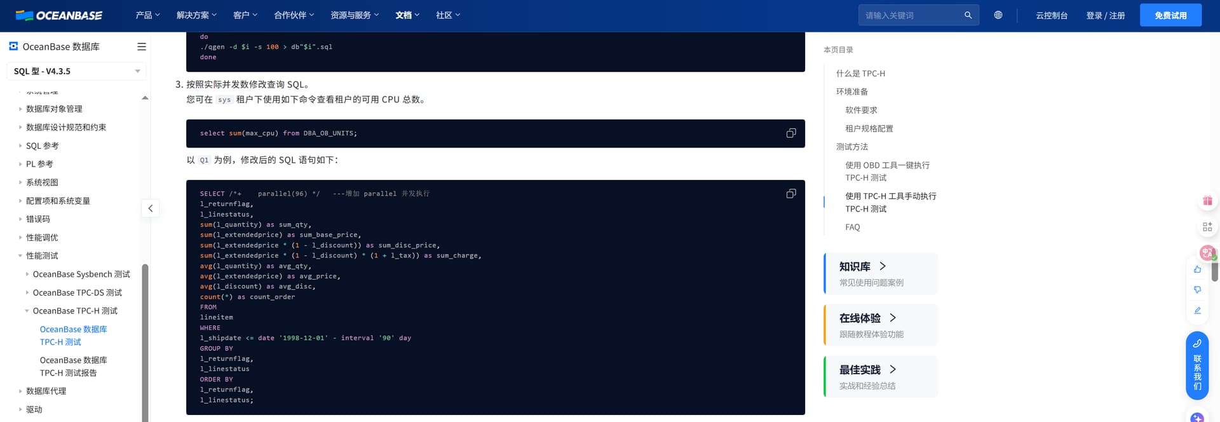Jump to 使用 OBD 工具一键执行 TPC-H 测试
The width and height of the screenshot is (1220, 422).
coord(887,172)
